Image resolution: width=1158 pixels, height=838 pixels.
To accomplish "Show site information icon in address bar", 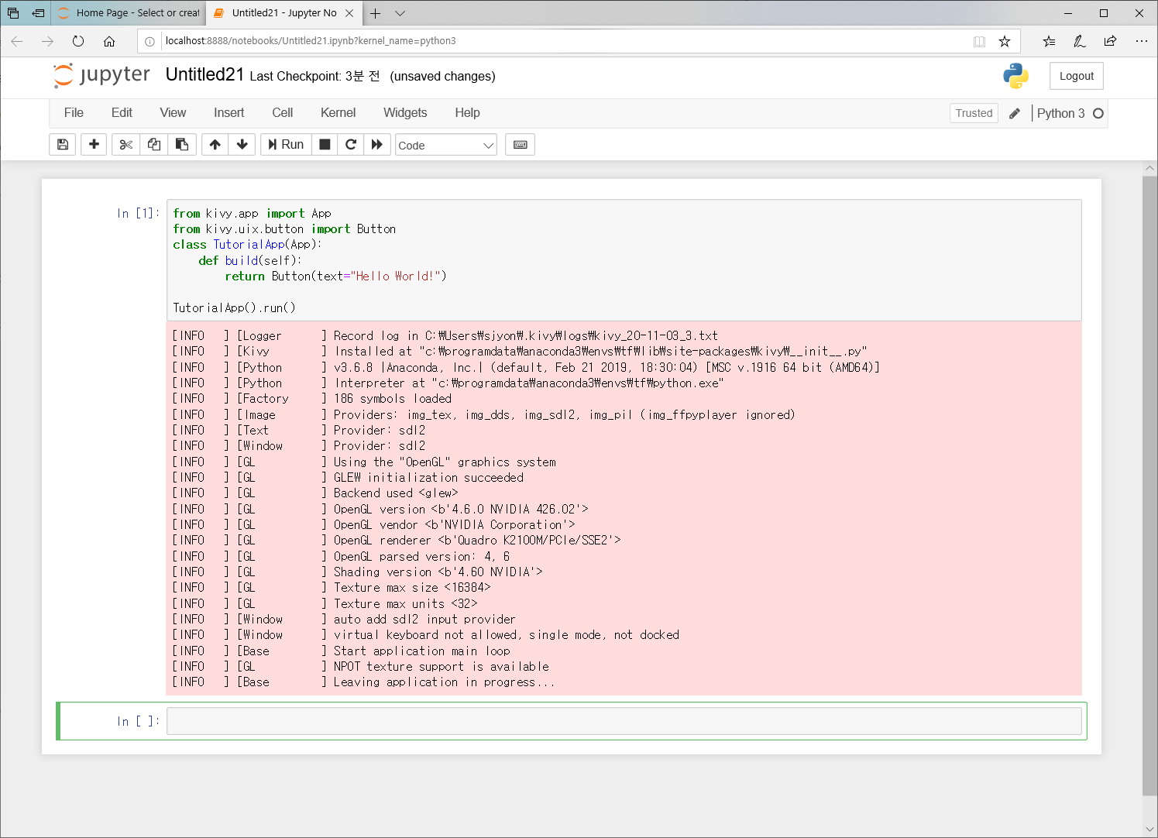I will pyautogui.click(x=149, y=41).
